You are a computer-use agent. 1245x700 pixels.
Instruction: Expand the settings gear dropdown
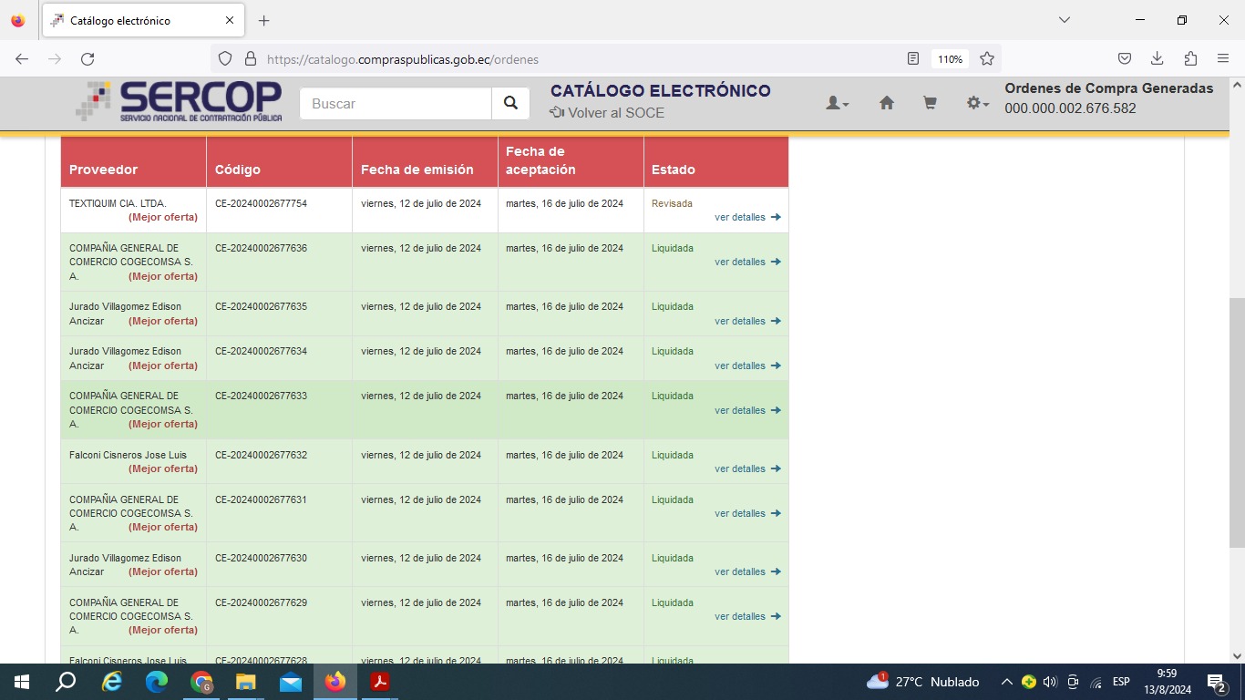977,104
